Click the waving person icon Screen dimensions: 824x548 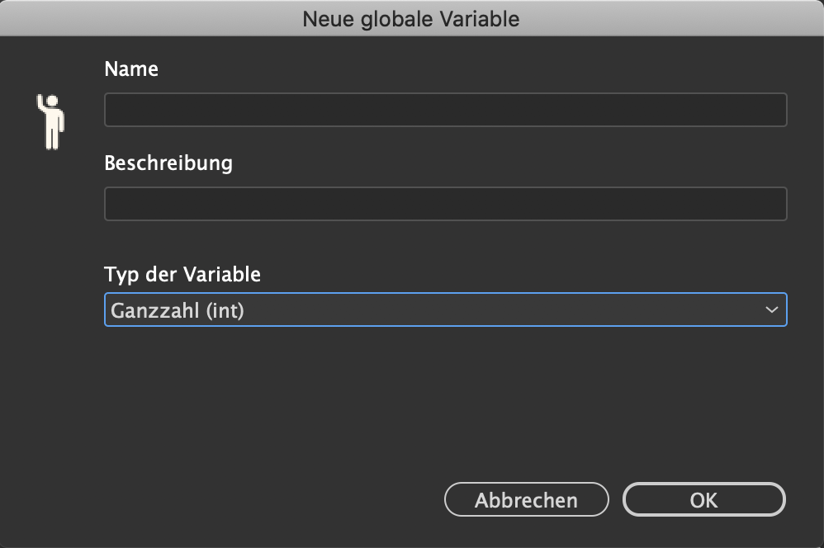click(x=50, y=122)
